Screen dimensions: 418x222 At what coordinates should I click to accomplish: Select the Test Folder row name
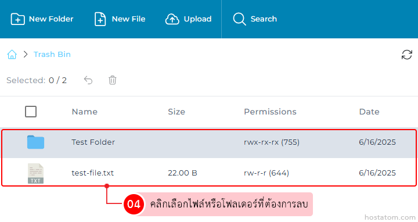coord(93,142)
